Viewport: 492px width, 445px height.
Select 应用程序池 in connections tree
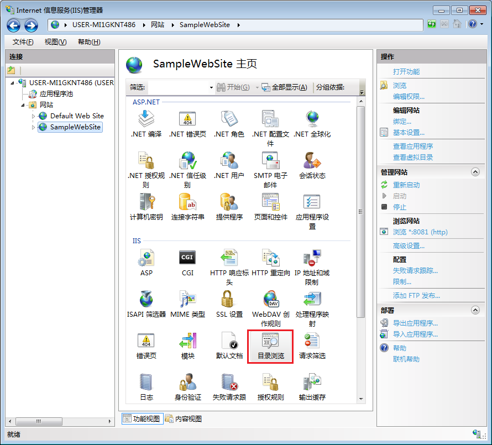[56, 94]
